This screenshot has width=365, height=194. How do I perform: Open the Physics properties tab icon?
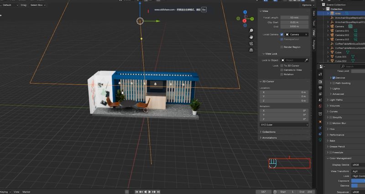pyautogui.click(x=320, y=128)
